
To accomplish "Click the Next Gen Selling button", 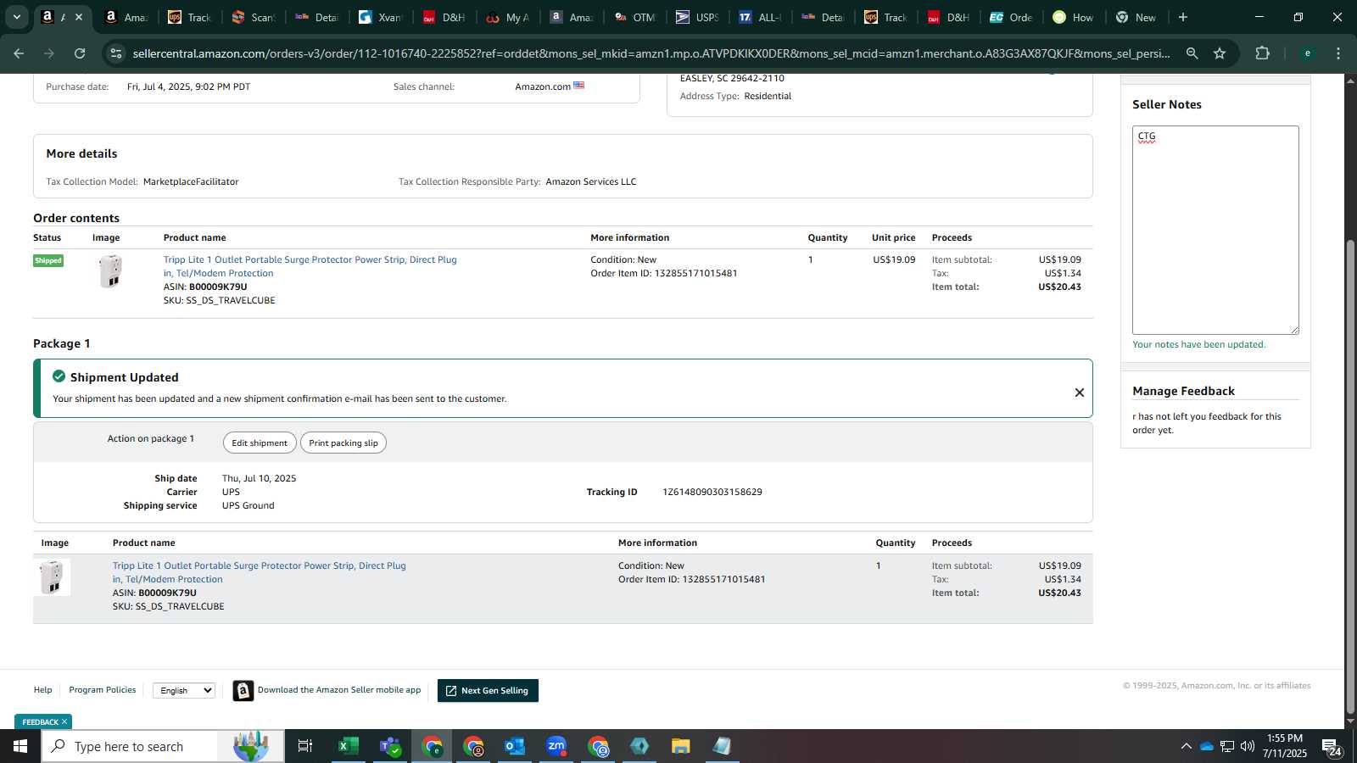I will tap(488, 691).
